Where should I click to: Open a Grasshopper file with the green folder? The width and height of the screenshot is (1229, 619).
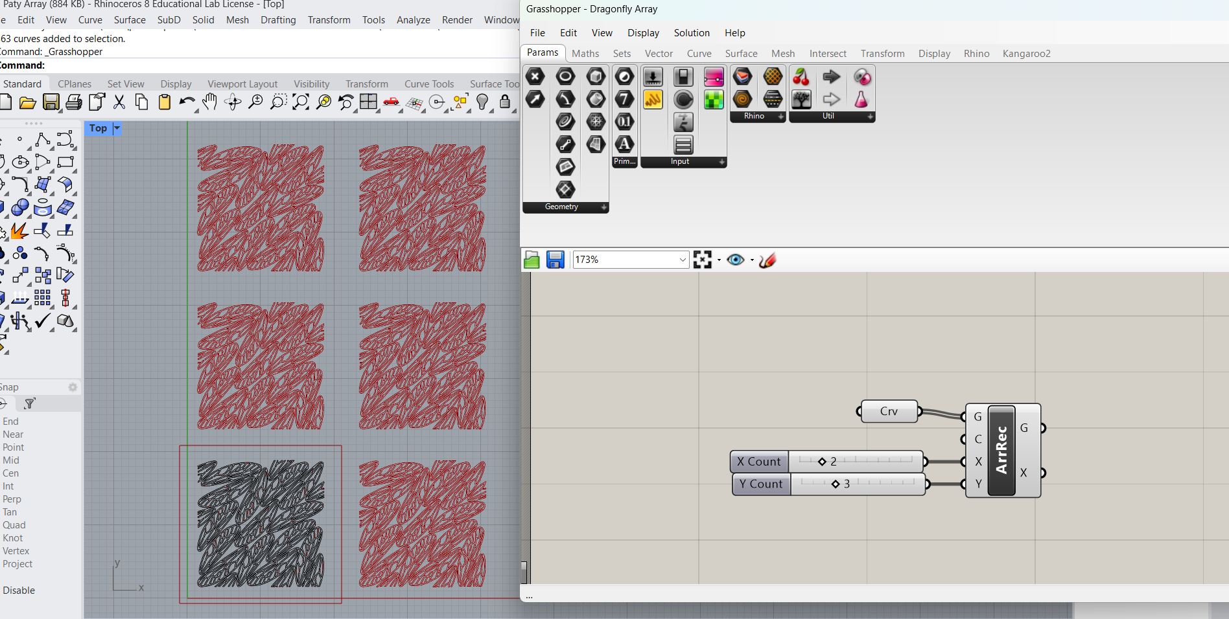coord(532,260)
